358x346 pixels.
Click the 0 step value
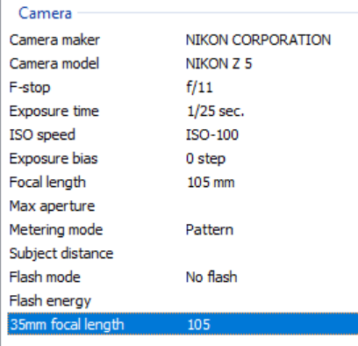205,159
